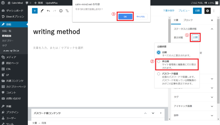Click the settings sidebar scrollbar
The image size is (220, 125).
pyautogui.click(x=218, y=61)
